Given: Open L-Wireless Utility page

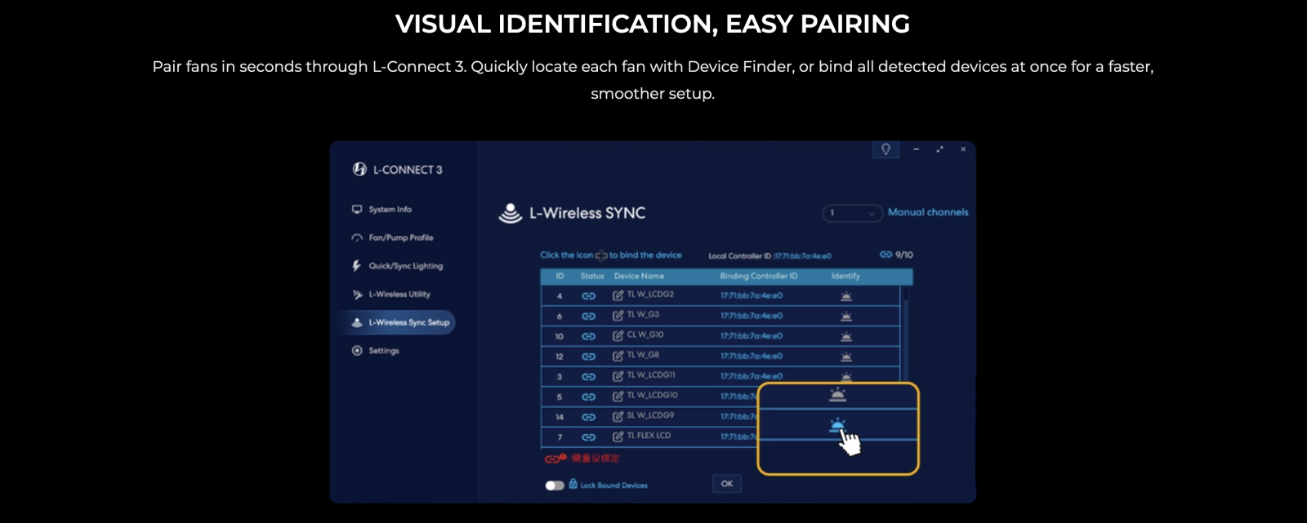Looking at the screenshot, I should point(391,295).
